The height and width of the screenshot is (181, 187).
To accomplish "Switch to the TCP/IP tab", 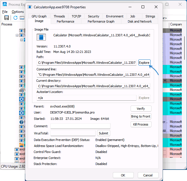I will (76, 16).
